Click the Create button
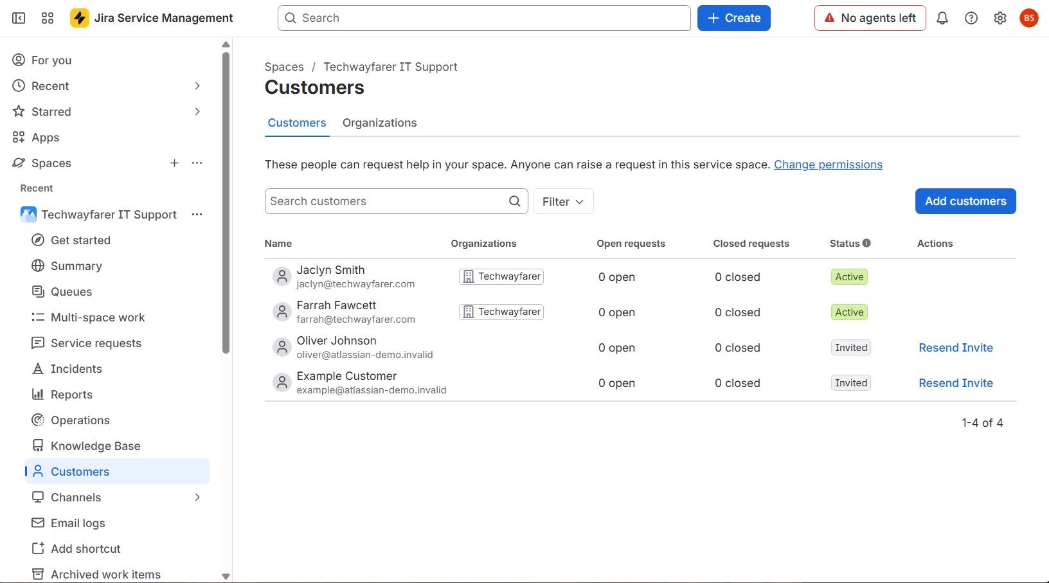 734,18
